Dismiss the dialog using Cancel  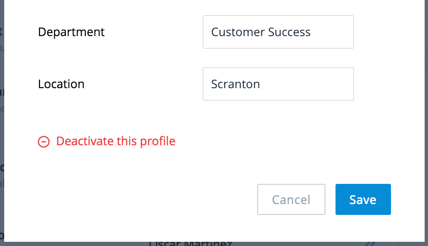point(291,199)
